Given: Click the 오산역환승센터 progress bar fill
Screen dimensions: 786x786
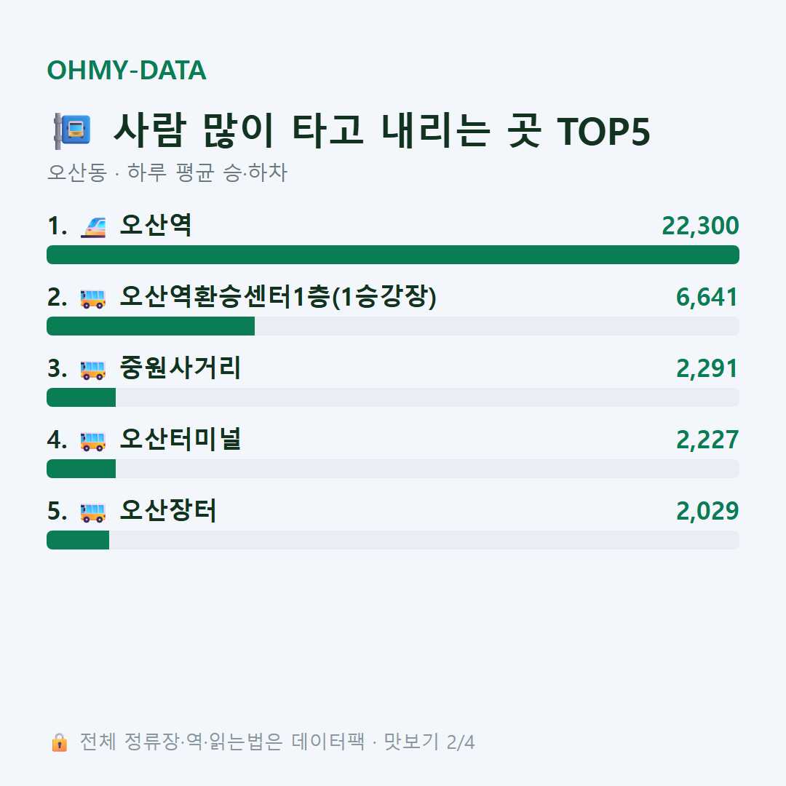Looking at the screenshot, I should point(151,326).
